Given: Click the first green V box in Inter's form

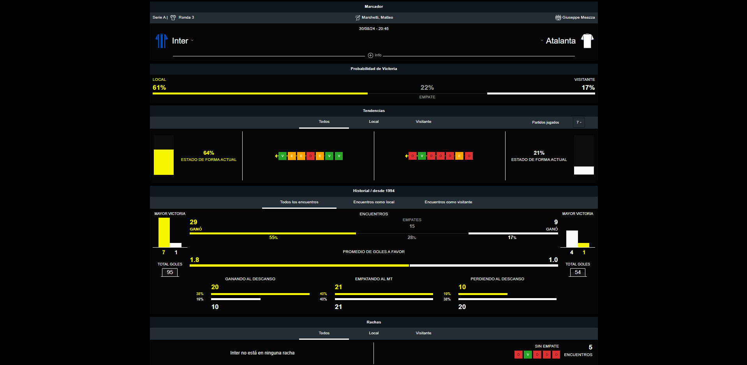Looking at the screenshot, I should coord(282,156).
